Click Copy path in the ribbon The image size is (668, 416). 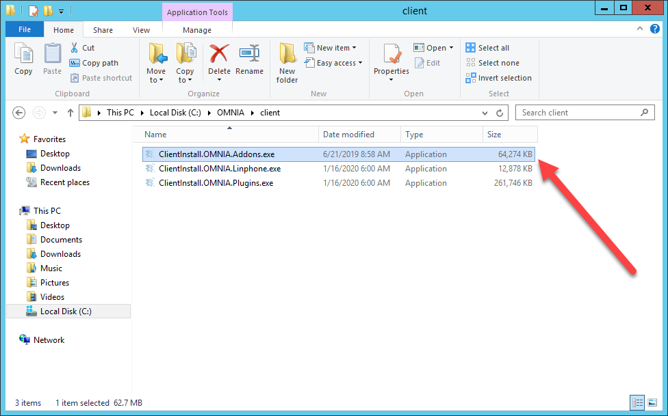[x=94, y=63]
